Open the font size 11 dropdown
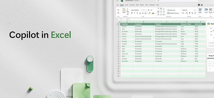 [x=146, y=10]
